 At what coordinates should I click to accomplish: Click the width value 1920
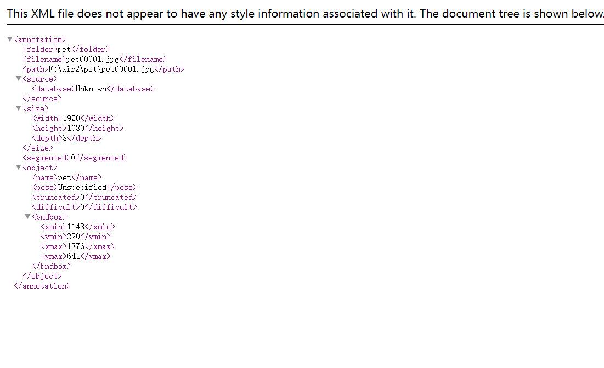click(71, 118)
